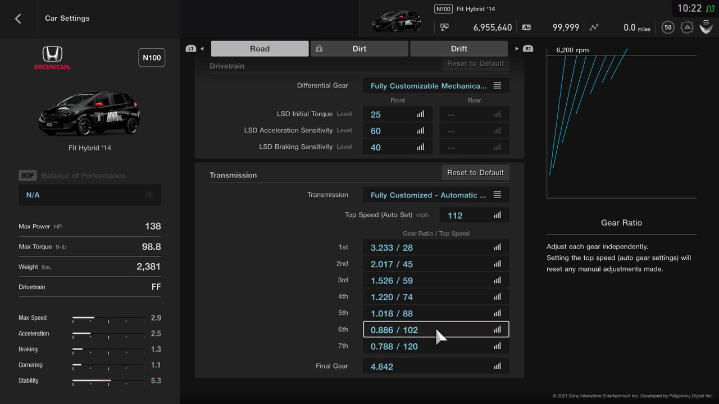Adjust LSD Initial Torque front value 25
The image size is (719, 404).
click(x=398, y=114)
